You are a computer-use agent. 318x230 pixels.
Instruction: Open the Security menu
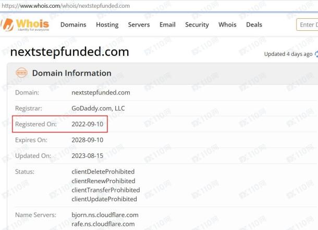tap(197, 25)
